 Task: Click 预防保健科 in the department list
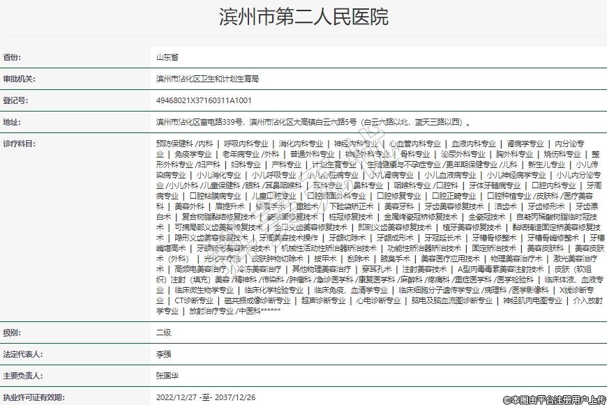[174, 144]
